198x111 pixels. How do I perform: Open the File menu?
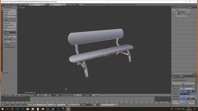coord(7,5)
